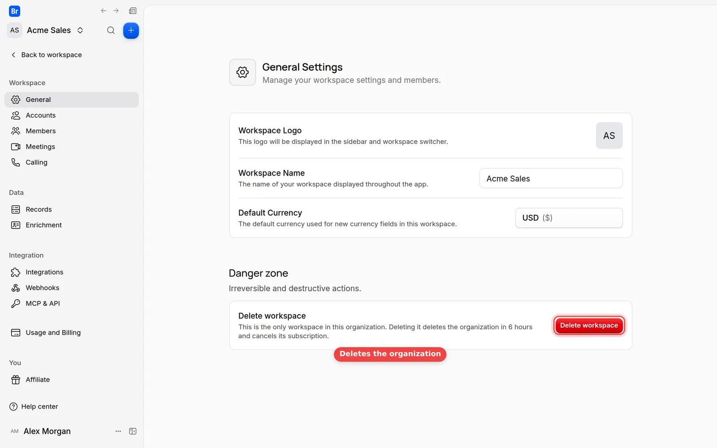Open the Default Currency USD dropdown

pos(569,218)
